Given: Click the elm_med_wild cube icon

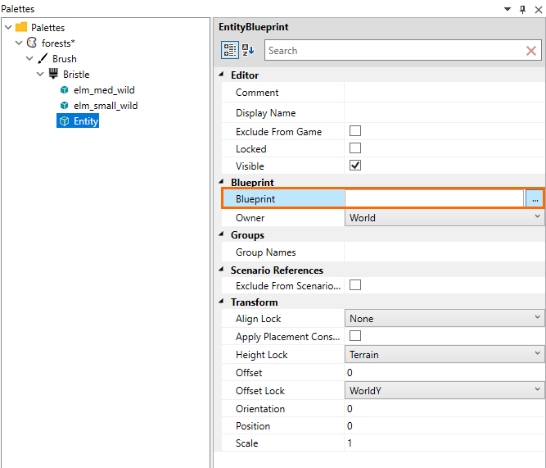Looking at the screenshot, I should click(x=64, y=90).
